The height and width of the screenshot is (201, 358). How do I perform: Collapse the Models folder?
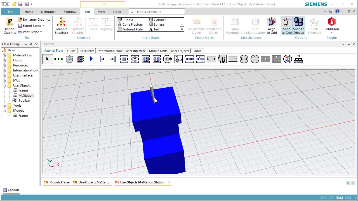[4, 111]
